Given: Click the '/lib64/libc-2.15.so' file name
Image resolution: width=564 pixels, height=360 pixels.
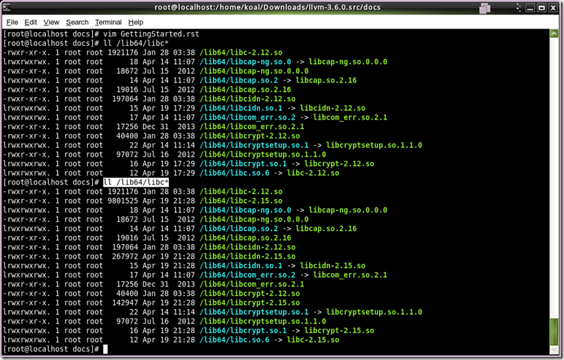Looking at the screenshot, I should (241, 201).
